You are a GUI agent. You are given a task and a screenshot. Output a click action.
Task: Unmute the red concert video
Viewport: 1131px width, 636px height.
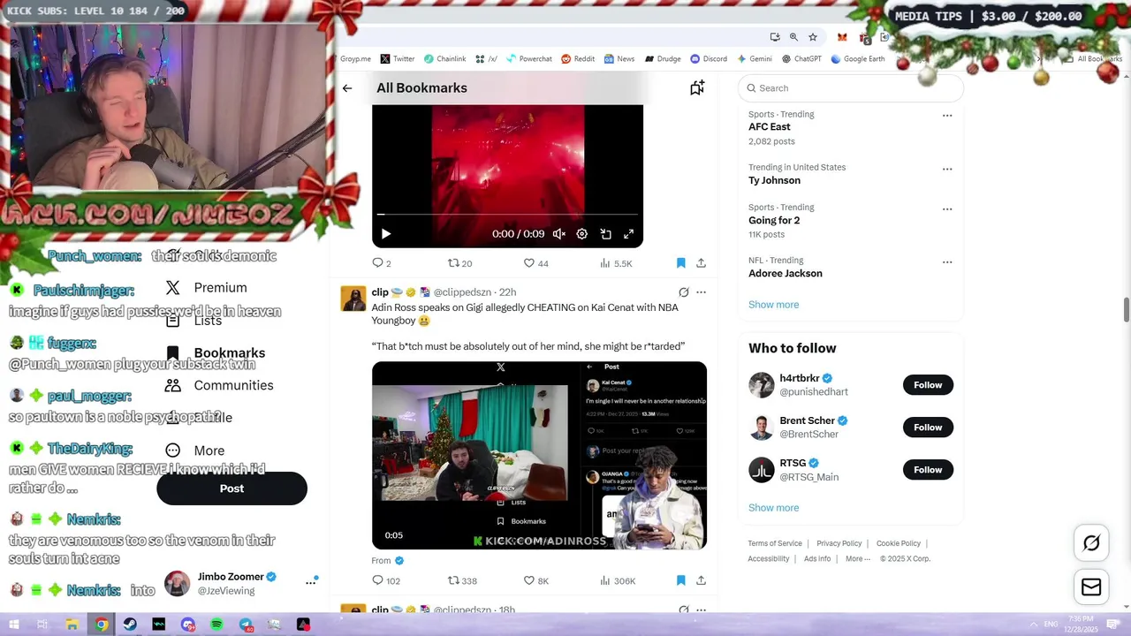pos(558,234)
